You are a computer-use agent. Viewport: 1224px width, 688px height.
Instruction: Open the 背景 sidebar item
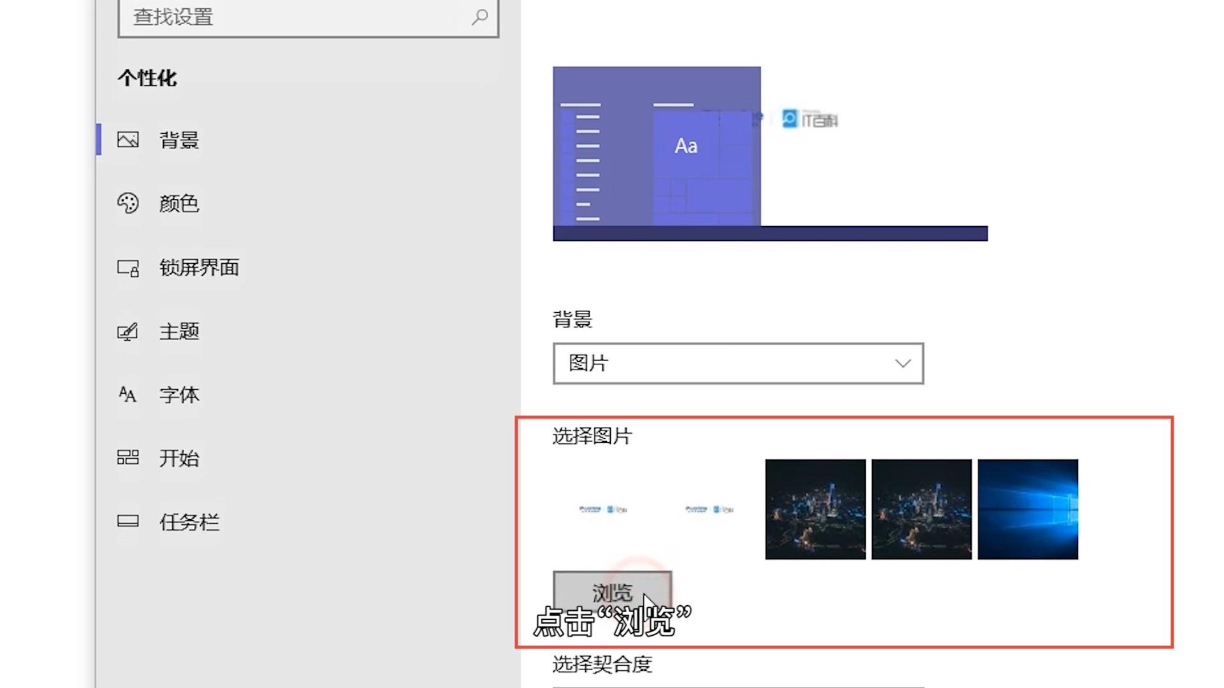tap(179, 140)
